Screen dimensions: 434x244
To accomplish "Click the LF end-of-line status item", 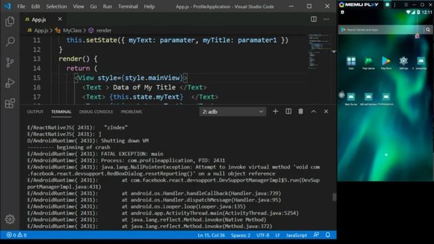I will (x=277, y=235).
